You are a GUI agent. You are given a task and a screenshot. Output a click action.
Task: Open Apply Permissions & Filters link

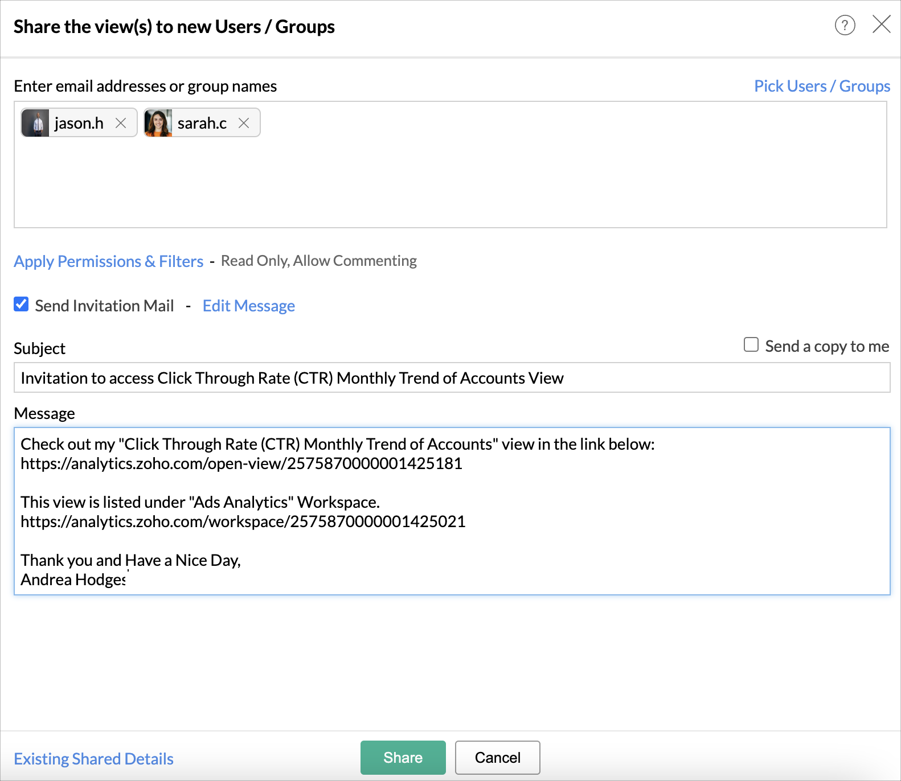pos(108,261)
